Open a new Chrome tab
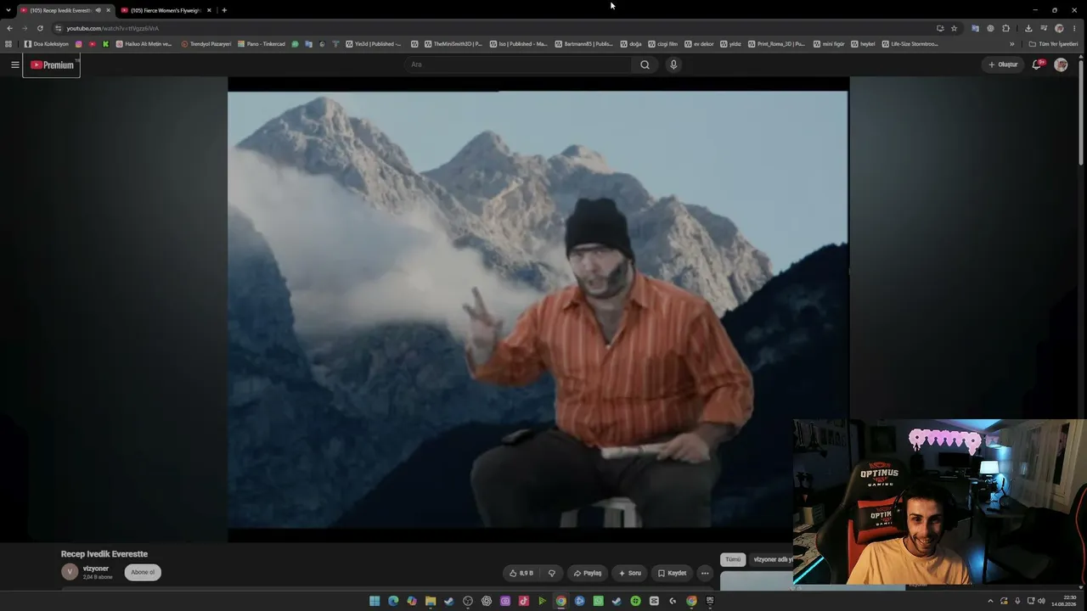 [224, 10]
